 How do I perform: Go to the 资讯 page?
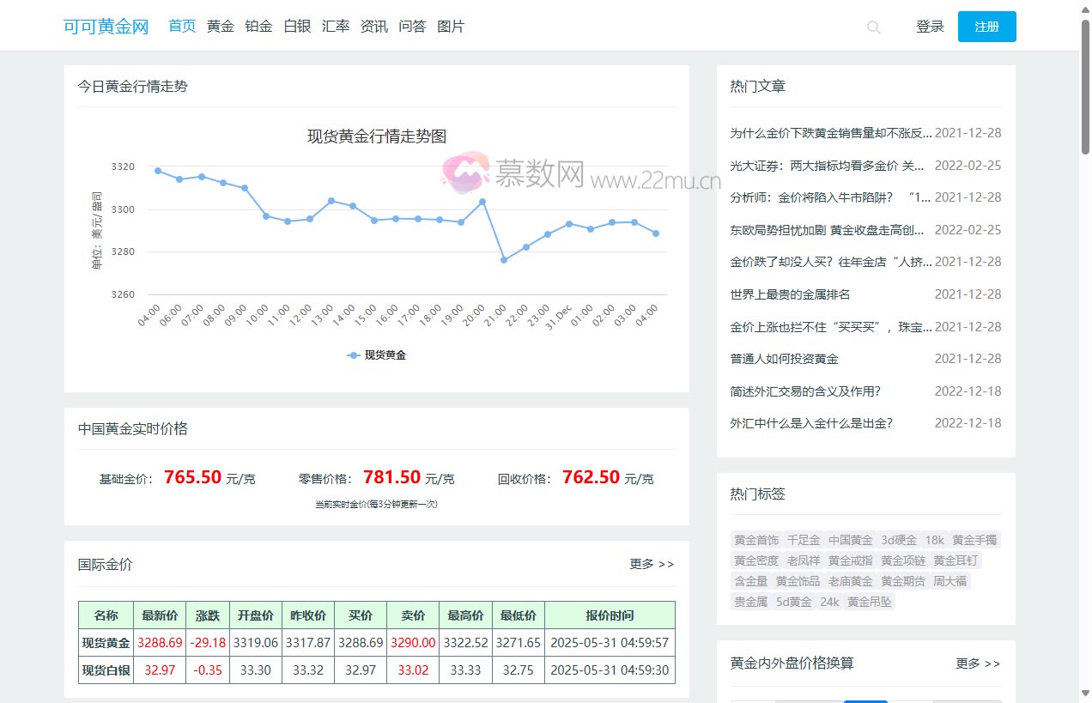click(373, 27)
